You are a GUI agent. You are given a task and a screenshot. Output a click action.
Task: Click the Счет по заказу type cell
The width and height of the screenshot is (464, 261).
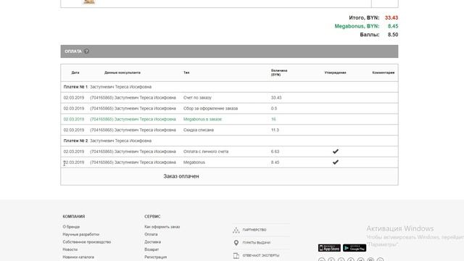(197, 98)
